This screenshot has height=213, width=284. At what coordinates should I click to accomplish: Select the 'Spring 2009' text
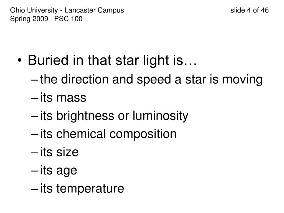coord(29,19)
